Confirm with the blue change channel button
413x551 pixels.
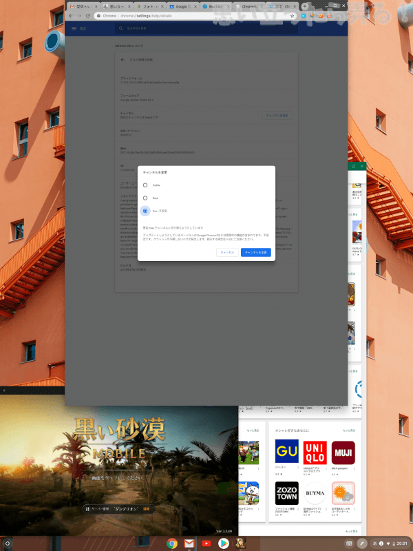coord(255,252)
